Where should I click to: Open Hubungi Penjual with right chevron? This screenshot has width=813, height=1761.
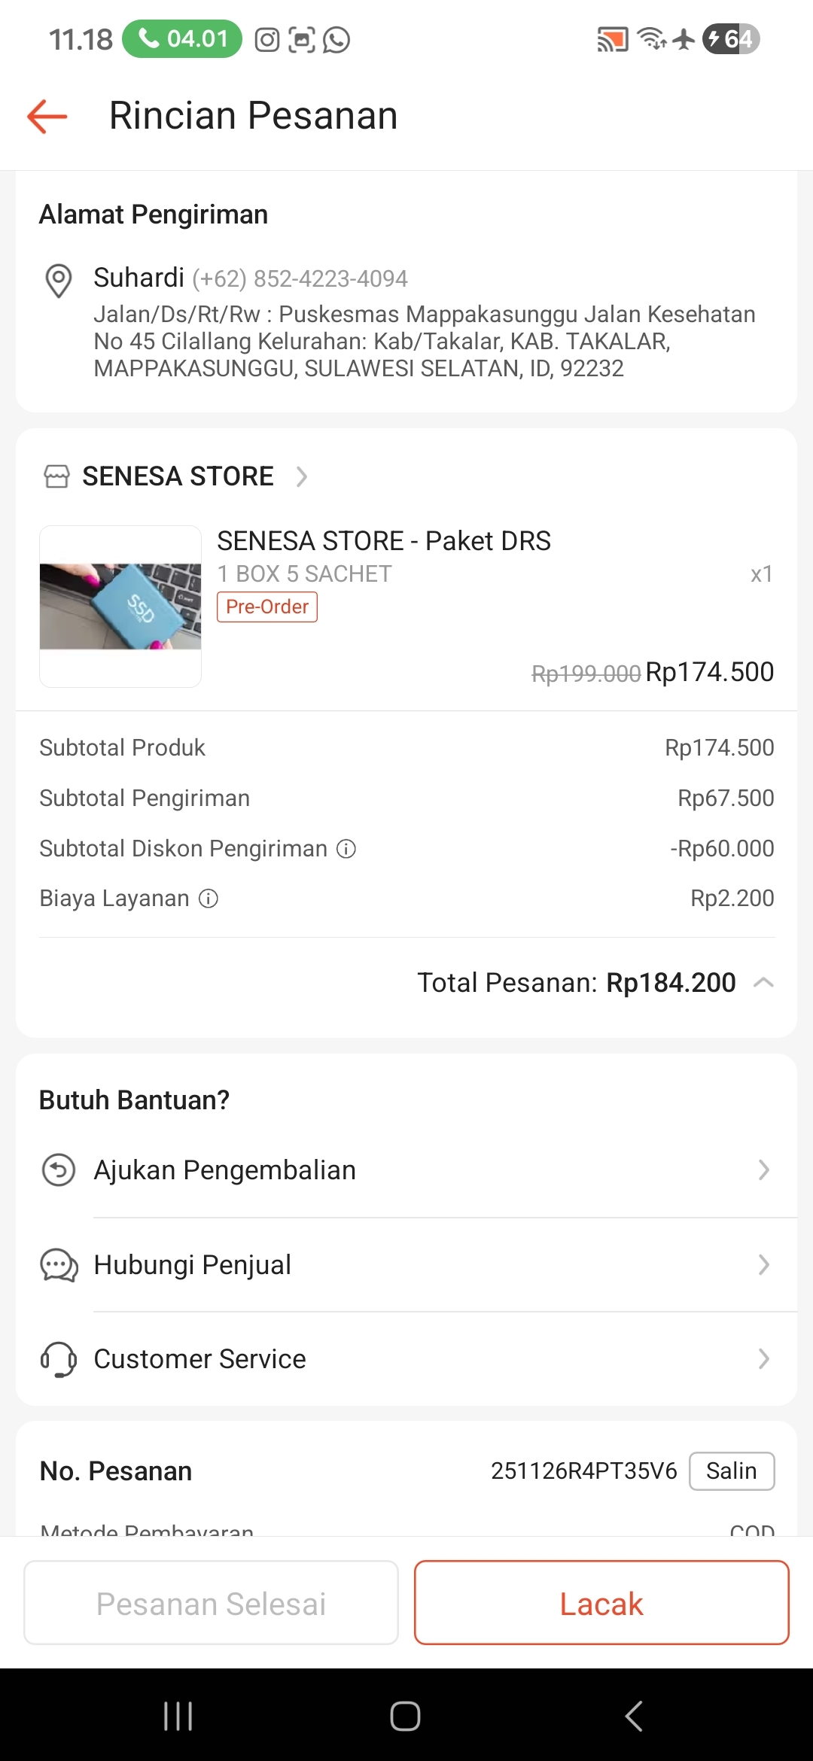coord(763,1265)
